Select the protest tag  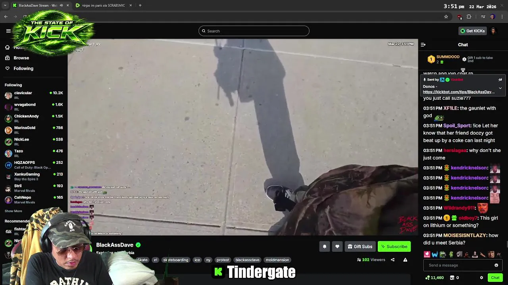223,260
